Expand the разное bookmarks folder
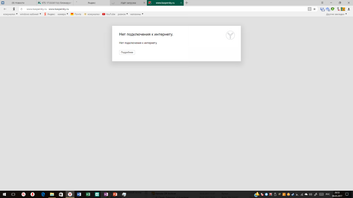 pyautogui.click(x=123, y=14)
